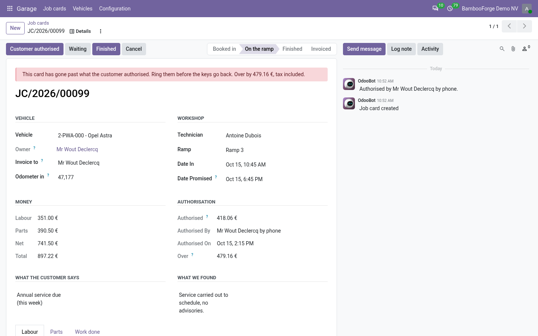The height and width of the screenshot is (336, 538).
Task: Set the status to Invoiced
Action: [321, 49]
